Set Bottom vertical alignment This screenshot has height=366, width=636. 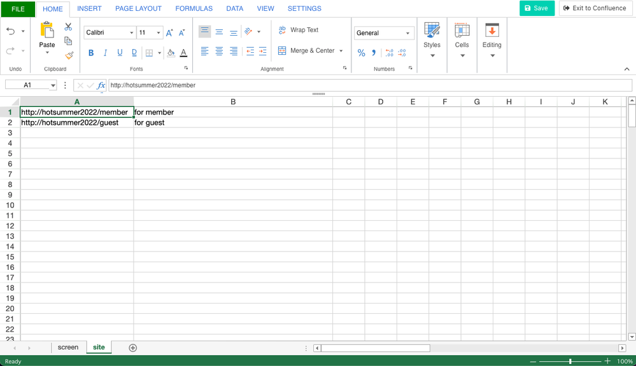pos(234,32)
